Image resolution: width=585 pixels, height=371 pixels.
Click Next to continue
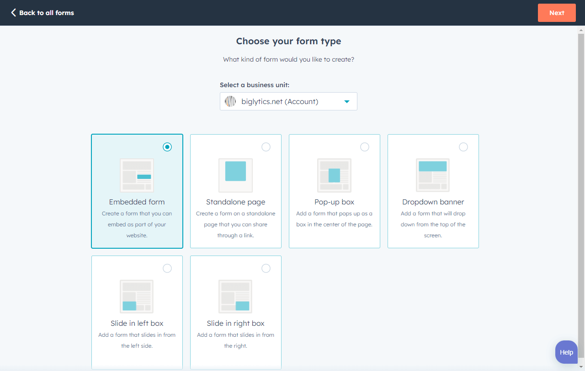557,12
